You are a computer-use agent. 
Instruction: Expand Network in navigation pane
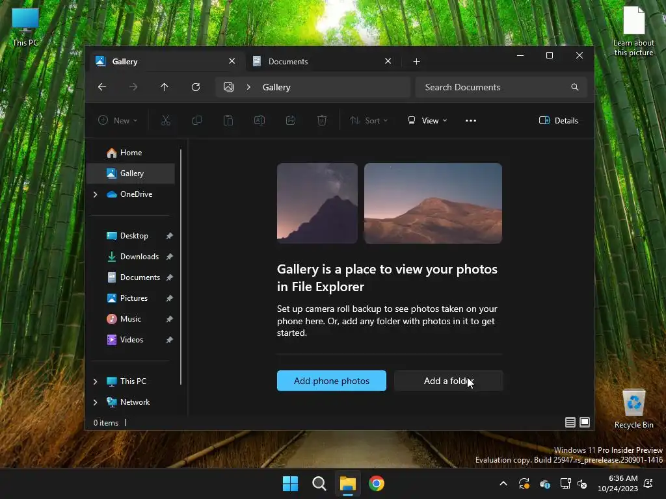[95, 402]
